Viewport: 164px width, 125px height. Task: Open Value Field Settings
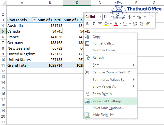pos(110,101)
